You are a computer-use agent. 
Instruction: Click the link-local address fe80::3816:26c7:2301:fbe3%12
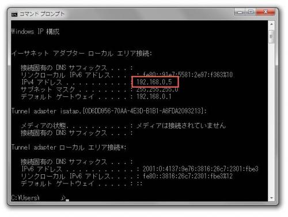click(188, 176)
